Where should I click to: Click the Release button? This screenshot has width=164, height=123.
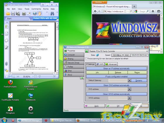click(x=118, y=73)
